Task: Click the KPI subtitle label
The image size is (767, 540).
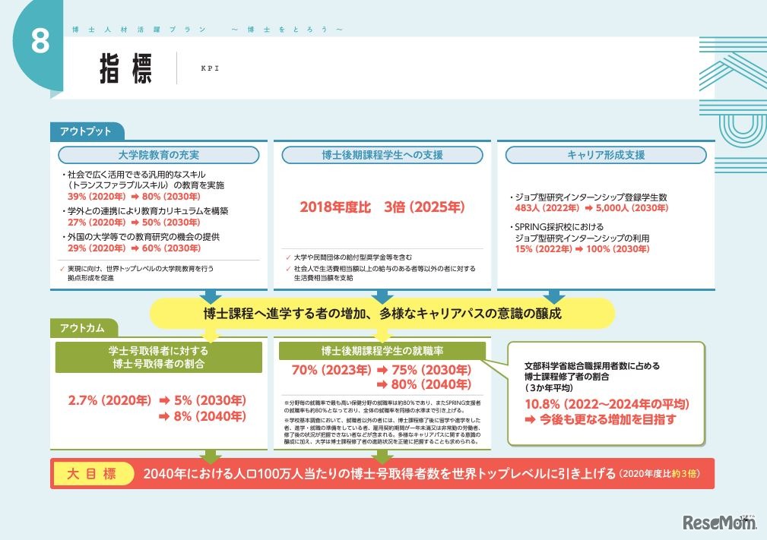Action: [x=211, y=68]
